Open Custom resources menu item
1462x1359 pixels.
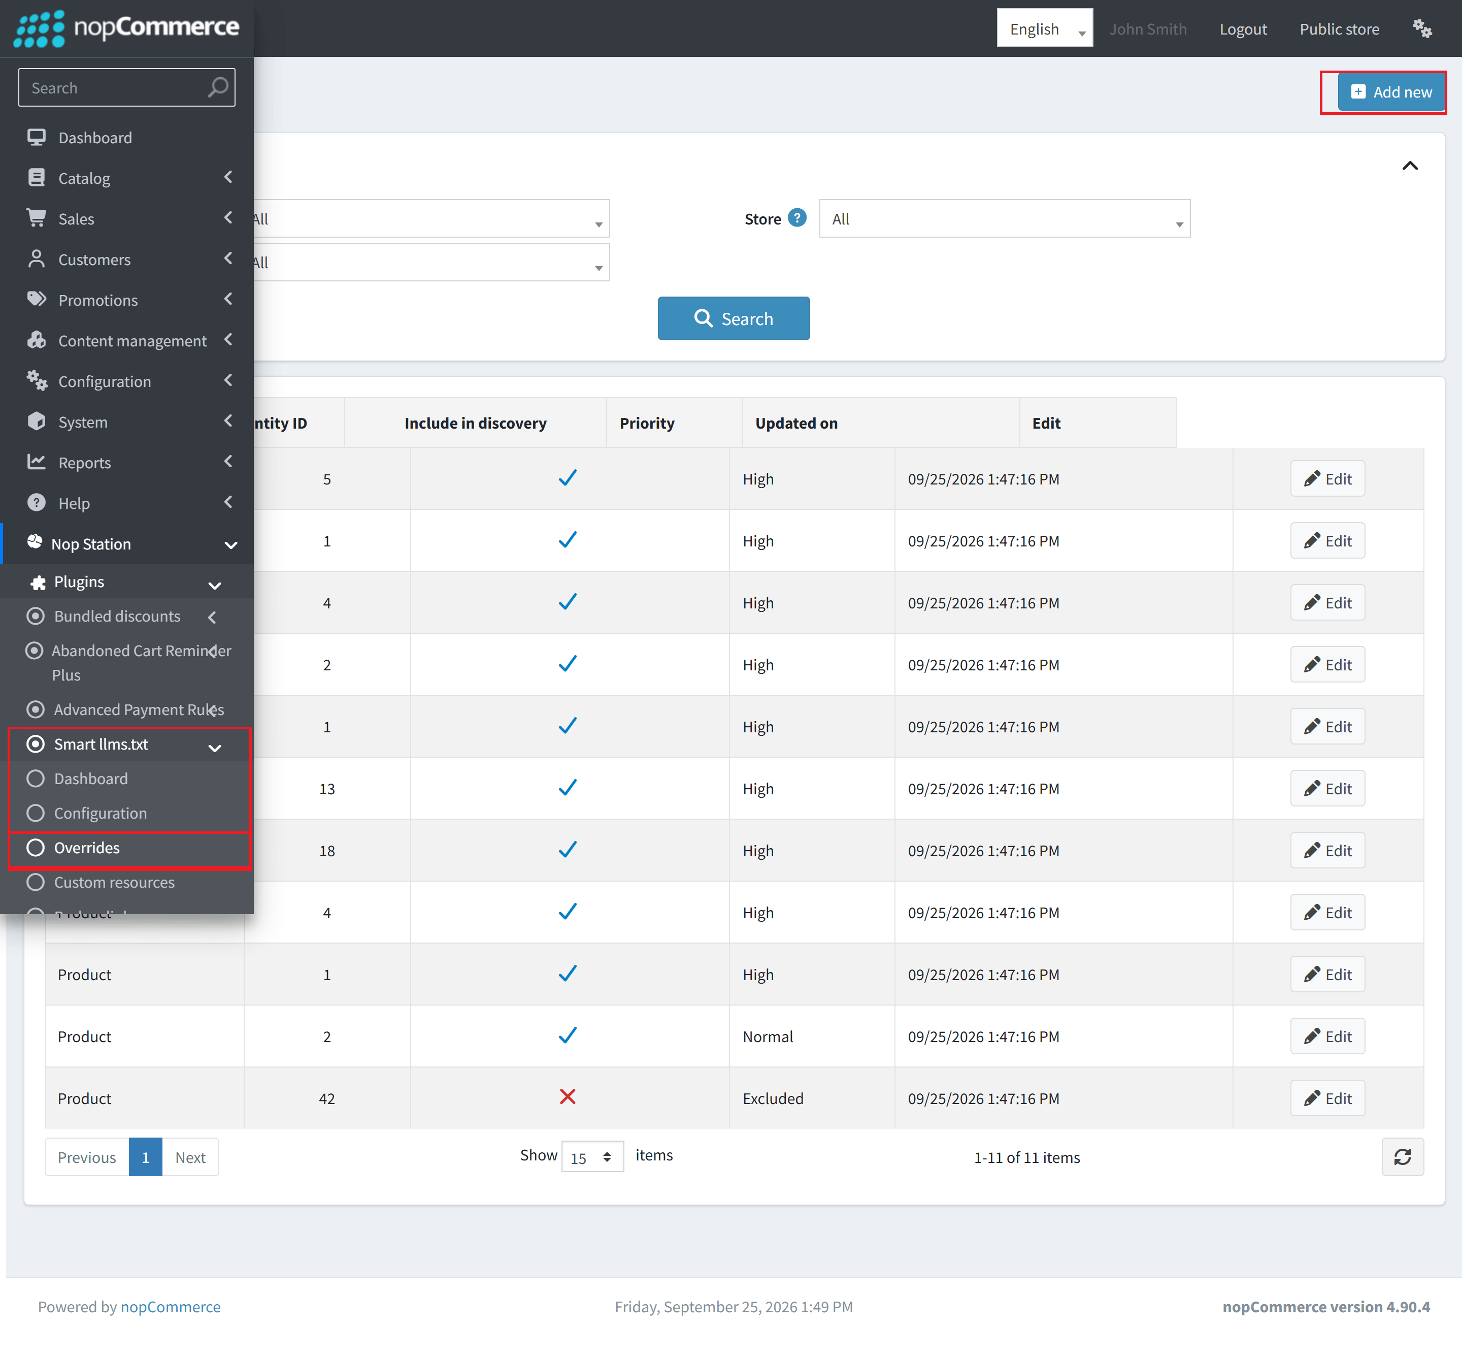click(x=114, y=883)
